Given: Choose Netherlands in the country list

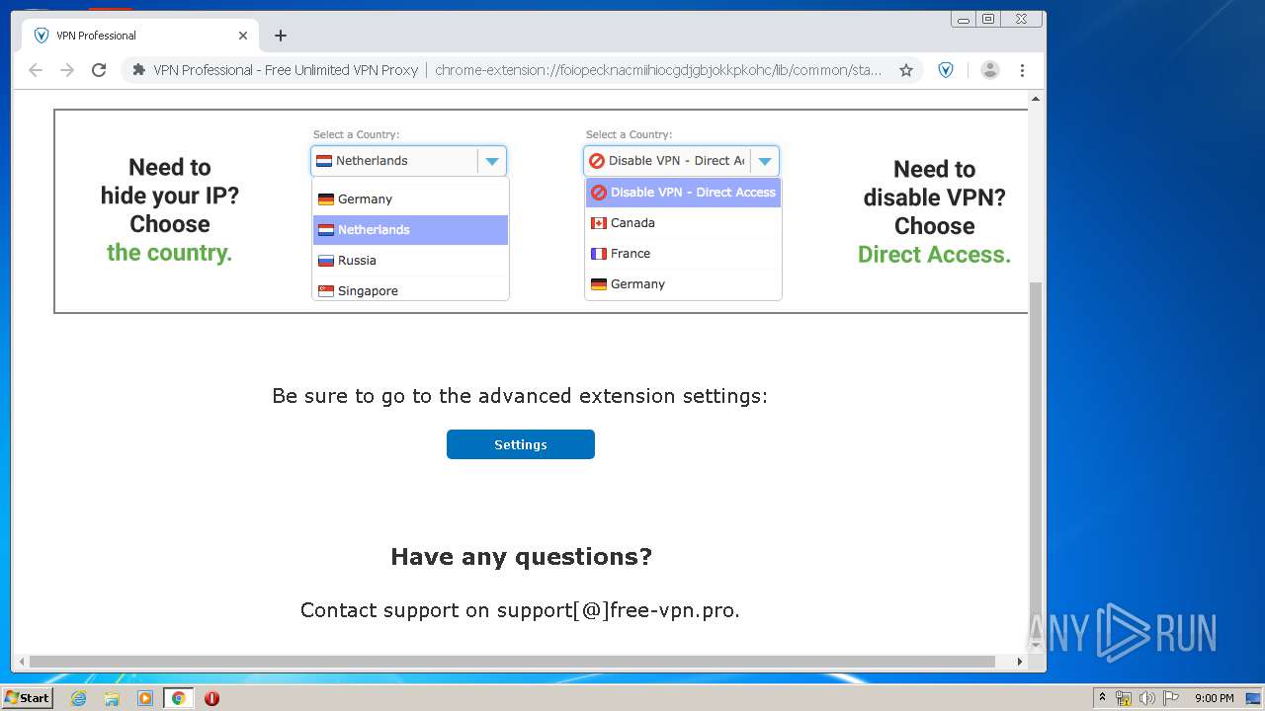Looking at the screenshot, I should click(410, 229).
